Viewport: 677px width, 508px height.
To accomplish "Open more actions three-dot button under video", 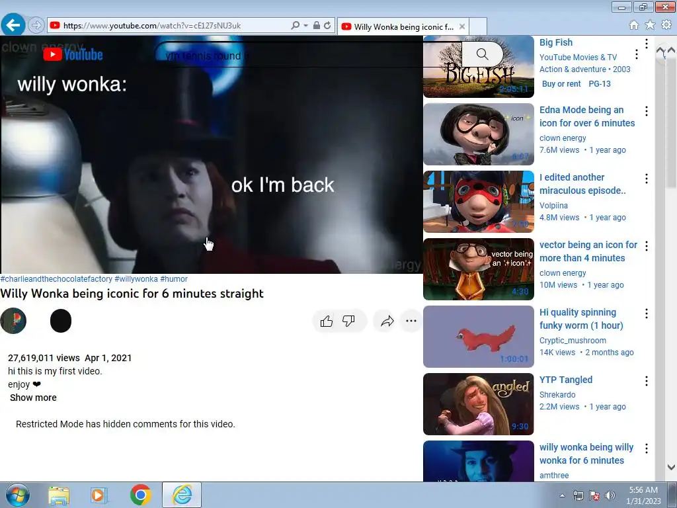I will click(411, 321).
